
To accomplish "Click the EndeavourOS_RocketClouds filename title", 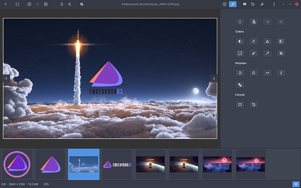I will point(150,4).
